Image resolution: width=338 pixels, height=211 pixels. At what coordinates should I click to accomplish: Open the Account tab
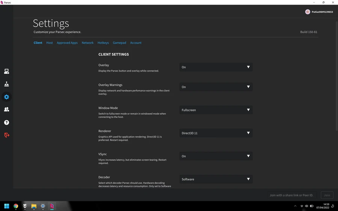(136, 43)
